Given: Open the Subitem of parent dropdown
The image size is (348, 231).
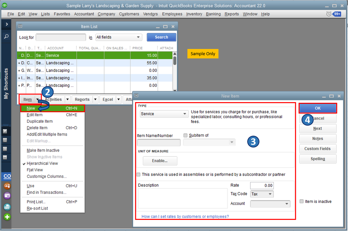Looking at the screenshot, I should click(209, 142).
